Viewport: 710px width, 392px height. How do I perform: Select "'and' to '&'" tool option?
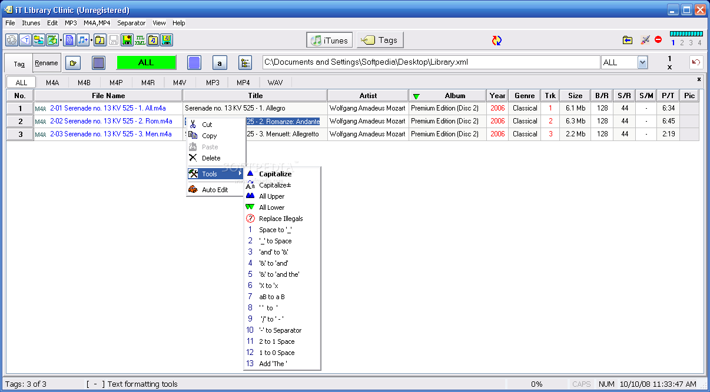point(282,252)
